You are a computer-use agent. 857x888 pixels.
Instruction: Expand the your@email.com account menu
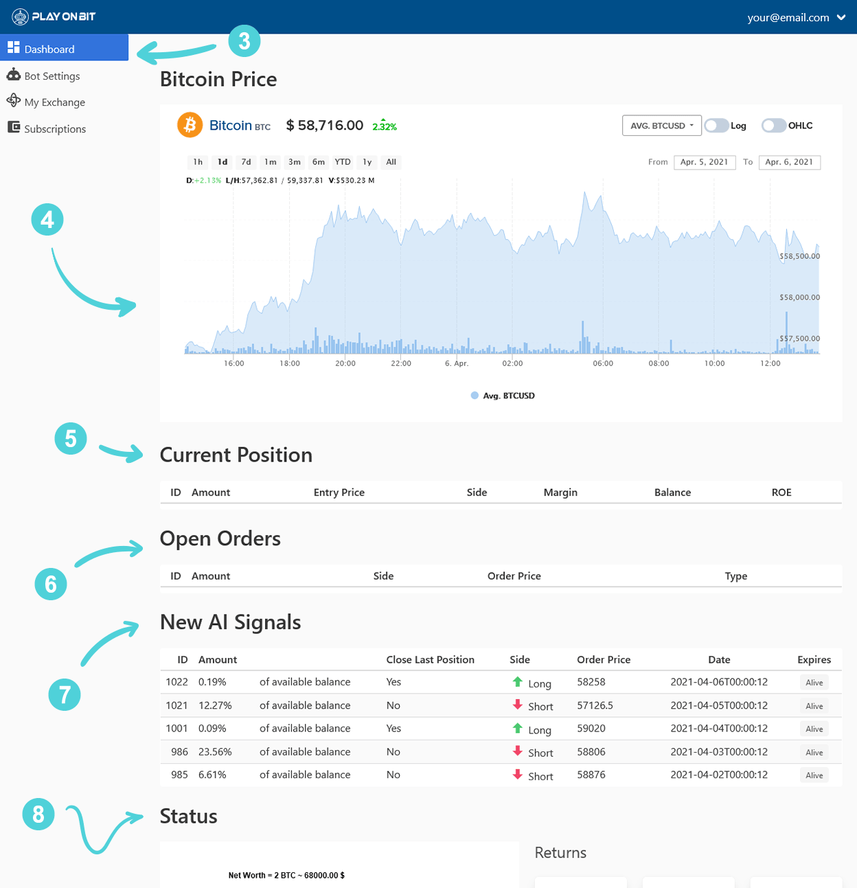click(796, 18)
